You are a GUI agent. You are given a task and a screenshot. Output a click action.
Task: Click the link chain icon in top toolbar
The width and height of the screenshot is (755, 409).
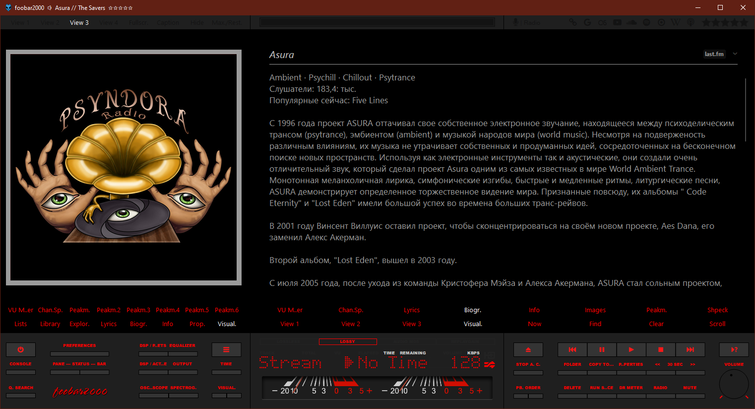click(x=573, y=22)
